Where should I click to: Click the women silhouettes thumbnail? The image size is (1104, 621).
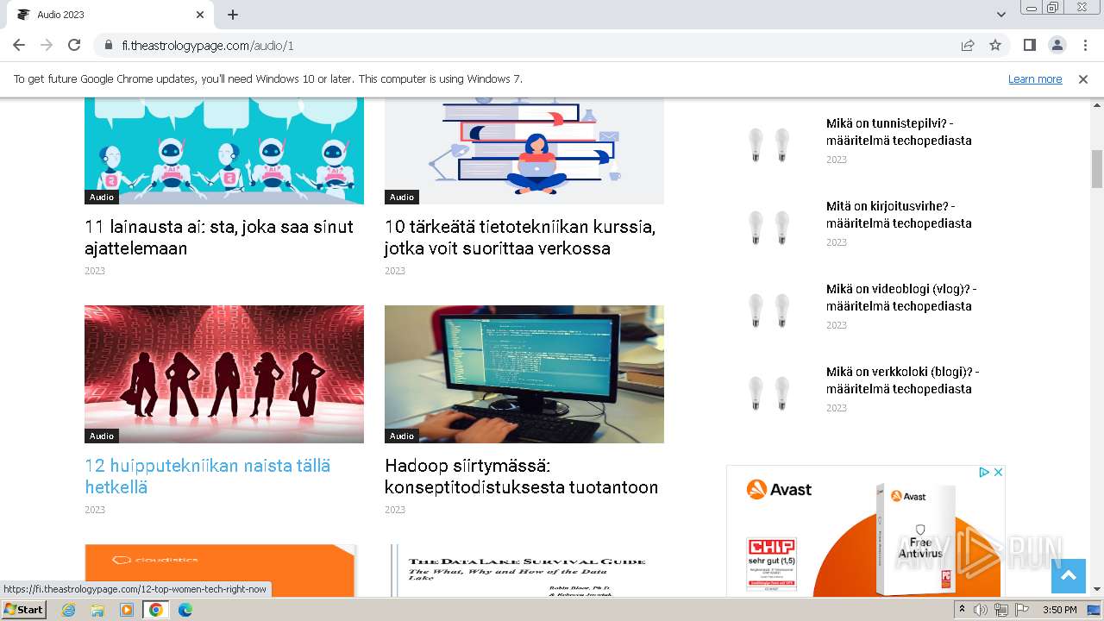(x=224, y=374)
